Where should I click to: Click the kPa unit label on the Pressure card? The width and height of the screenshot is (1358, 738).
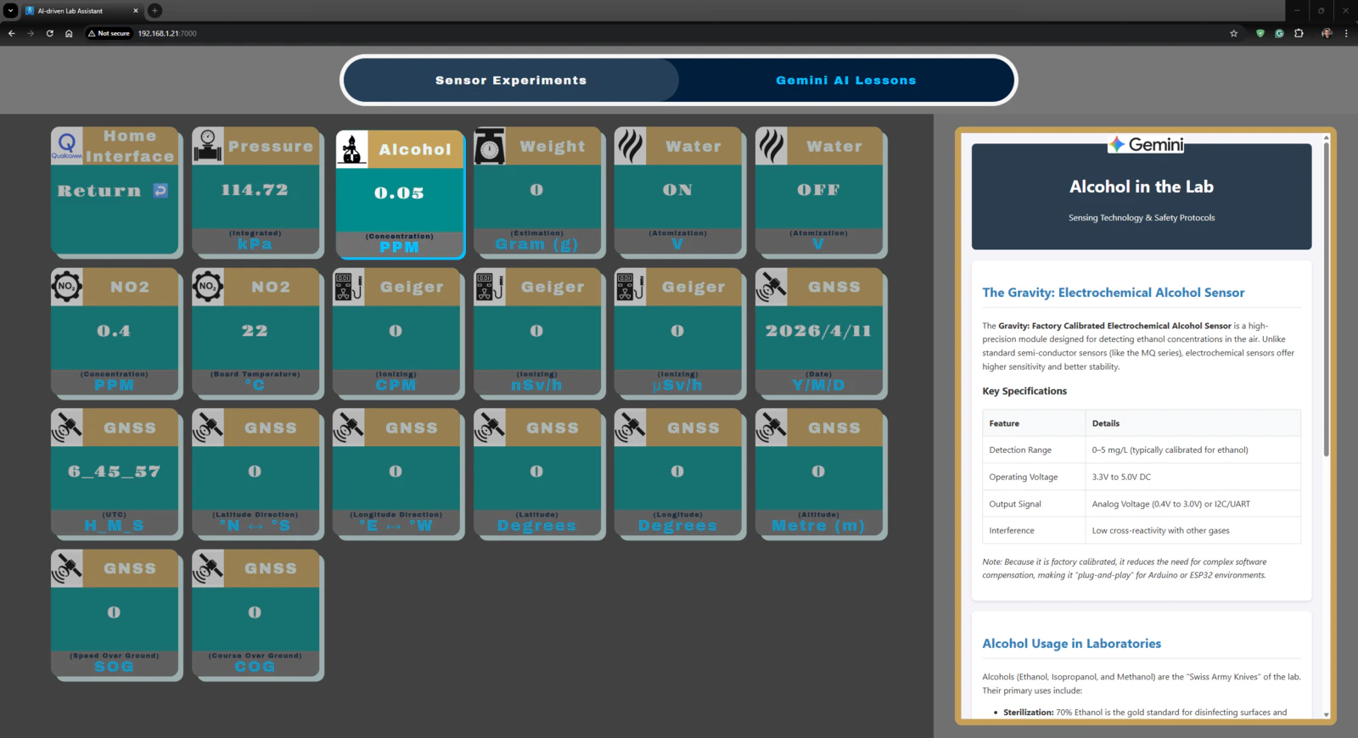pyautogui.click(x=255, y=244)
